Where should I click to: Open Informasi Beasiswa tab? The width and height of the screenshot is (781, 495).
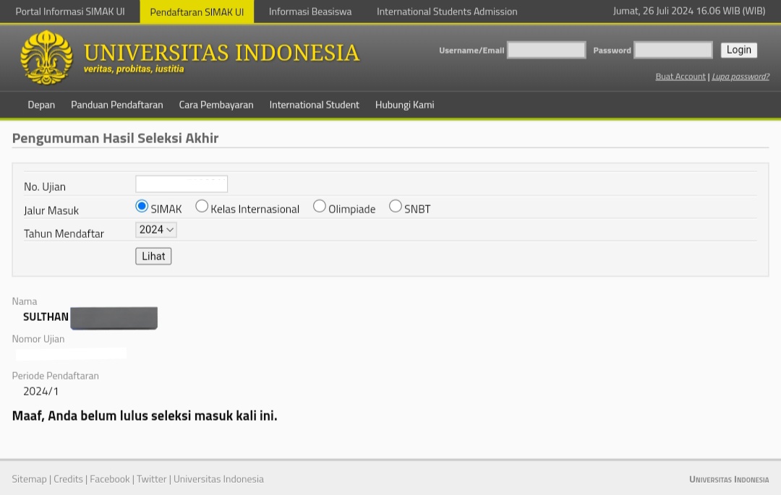(310, 12)
